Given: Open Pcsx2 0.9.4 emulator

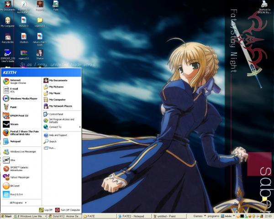Looking at the screenshot, I should click(x=21, y=194).
